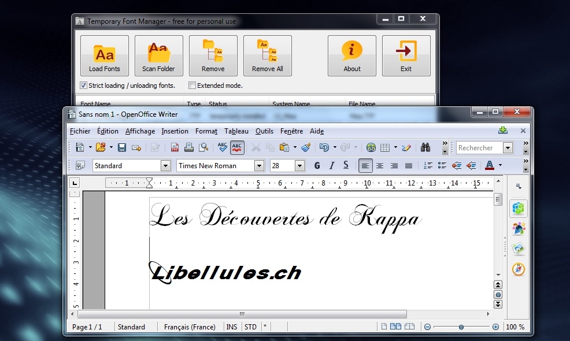570x341 pixels.
Task: Open the Affichage menu
Action: click(140, 131)
